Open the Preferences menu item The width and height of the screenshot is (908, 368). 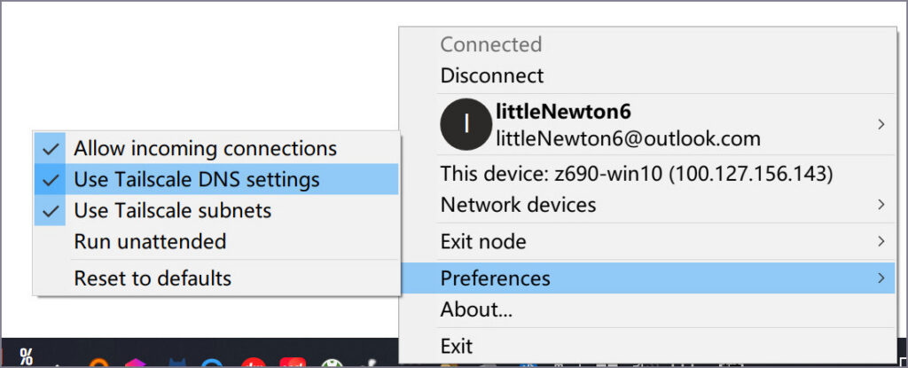tap(495, 278)
